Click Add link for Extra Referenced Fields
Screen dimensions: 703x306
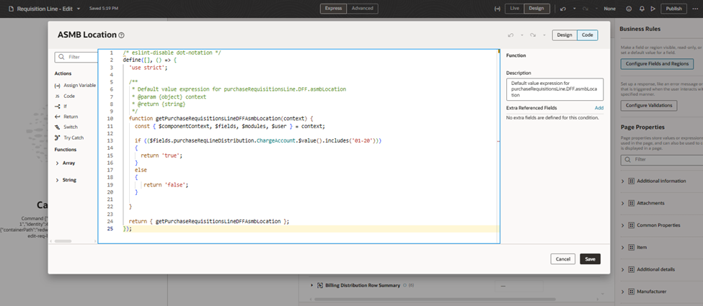pyautogui.click(x=599, y=108)
